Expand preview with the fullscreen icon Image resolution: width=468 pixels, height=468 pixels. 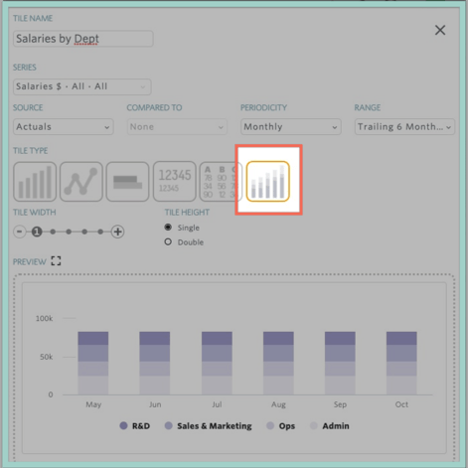(x=56, y=261)
